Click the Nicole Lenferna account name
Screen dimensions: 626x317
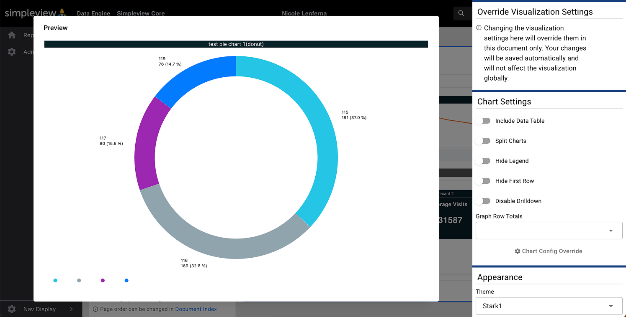304,13
